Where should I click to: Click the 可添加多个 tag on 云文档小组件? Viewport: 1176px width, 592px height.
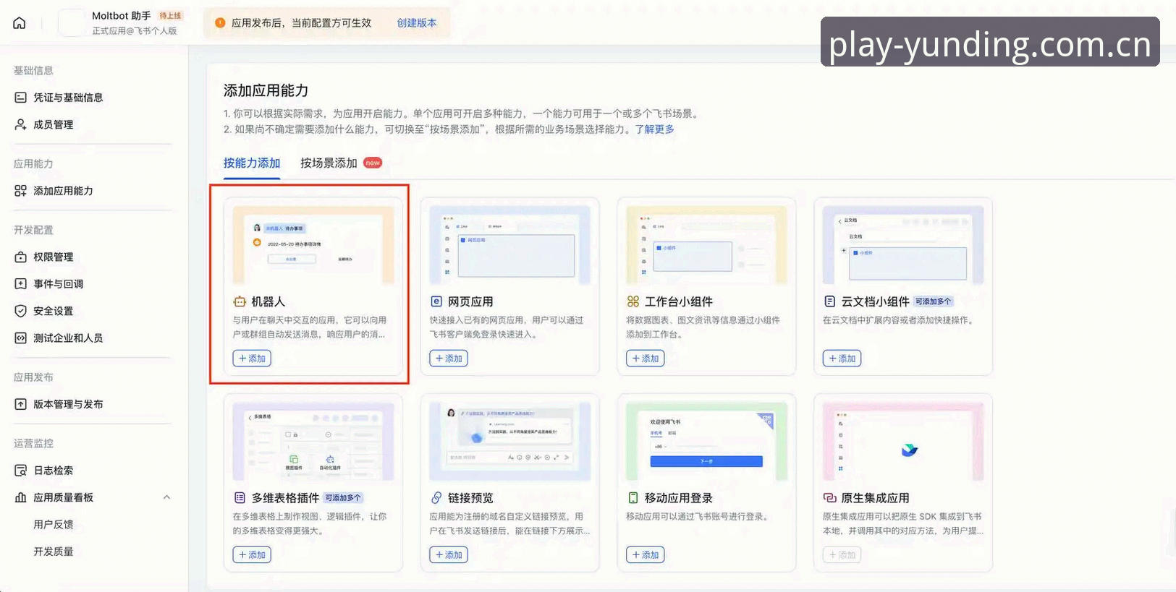pyautogui.click(x=934, y=301)
